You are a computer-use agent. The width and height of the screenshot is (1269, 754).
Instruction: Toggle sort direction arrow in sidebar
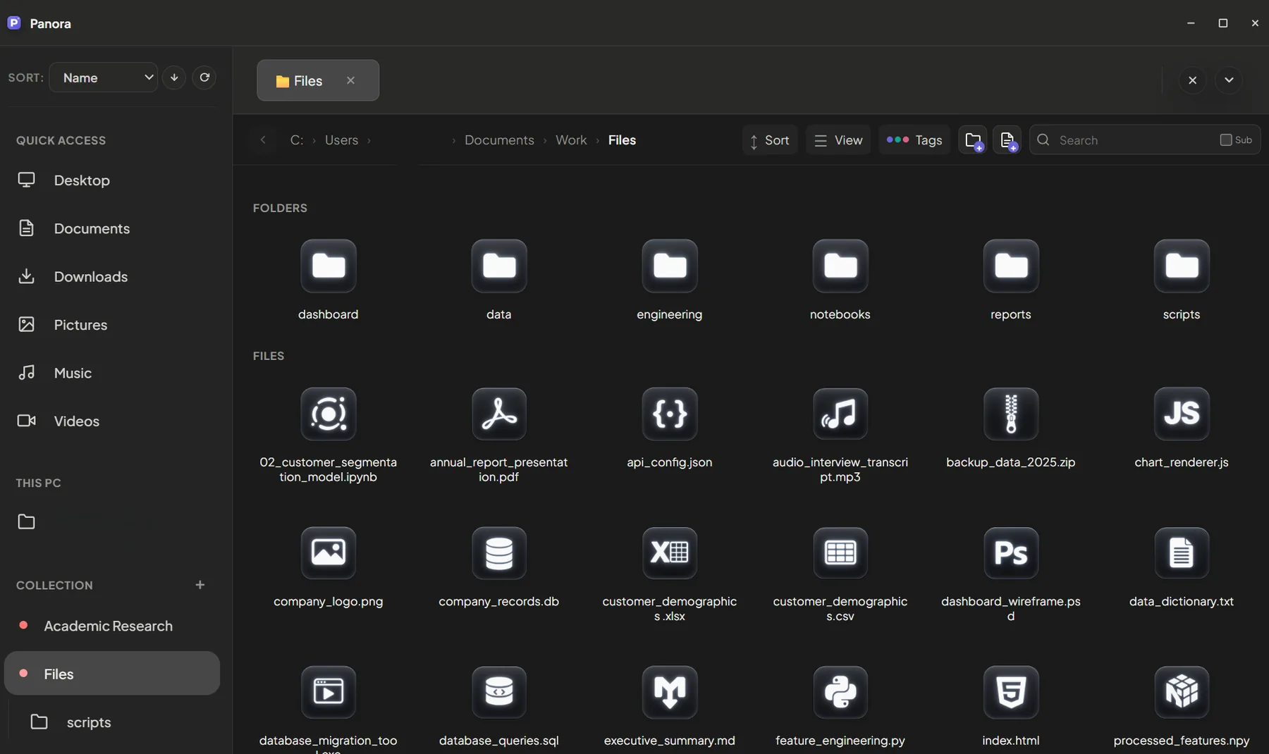[x=174, y=78]
